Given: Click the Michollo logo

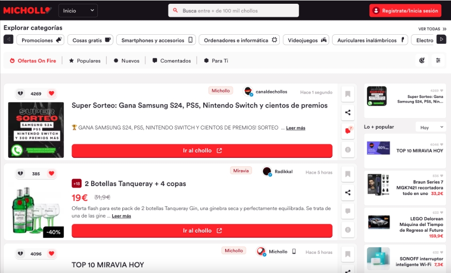Looking at the screenshot, I should point(27,11).
